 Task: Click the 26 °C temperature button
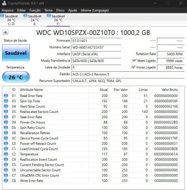coord(16,77)
